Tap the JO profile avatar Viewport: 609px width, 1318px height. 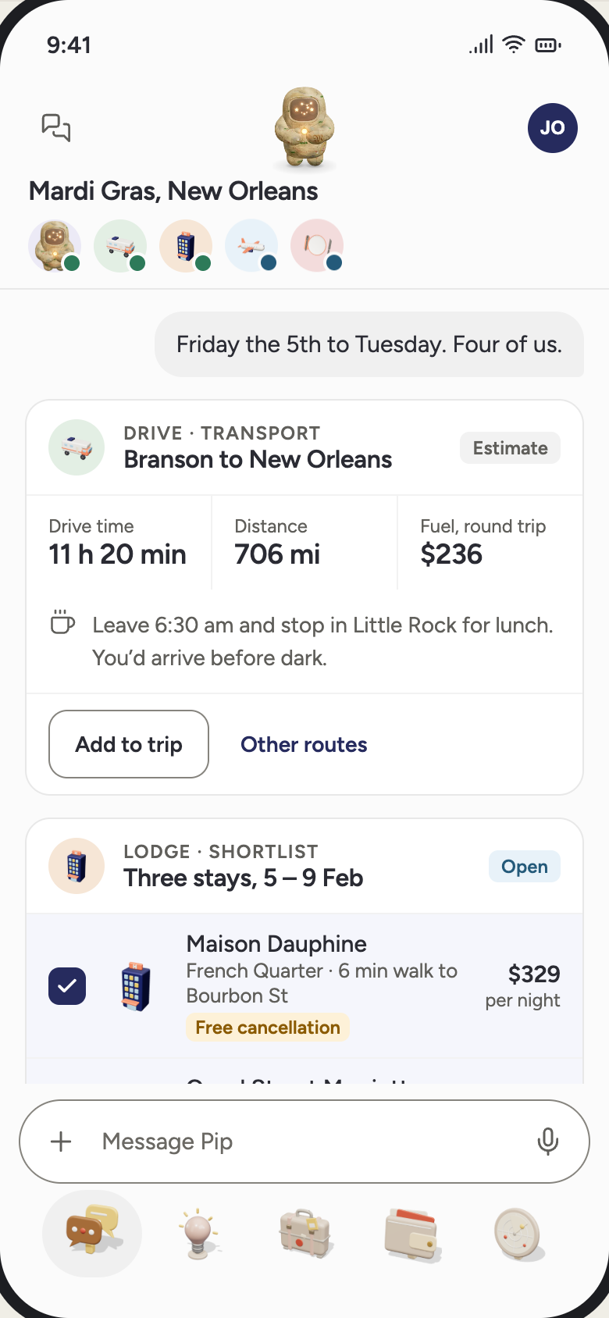point(553,128)
